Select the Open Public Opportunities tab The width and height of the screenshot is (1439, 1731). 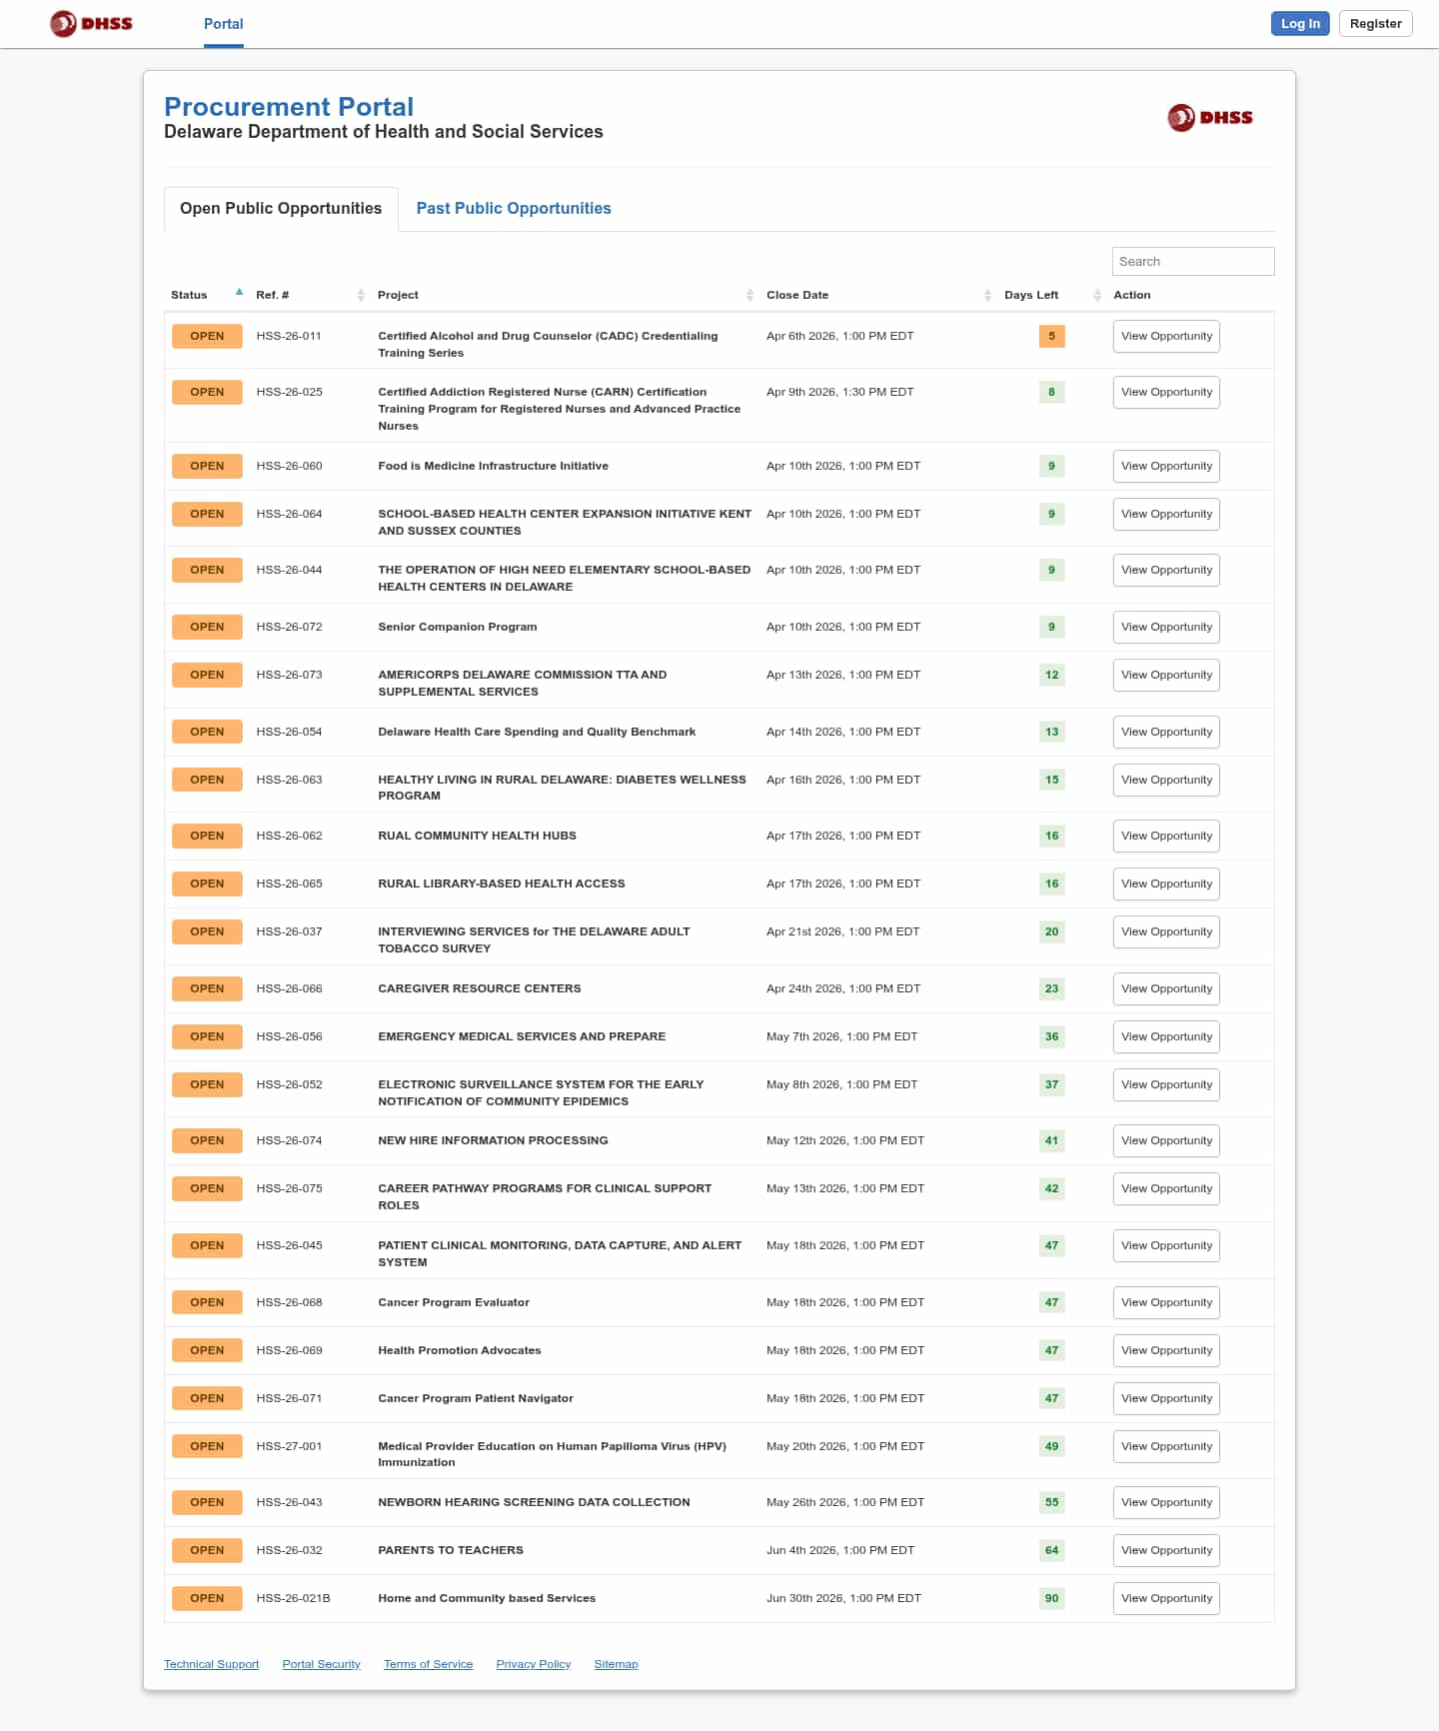[281, 208]
